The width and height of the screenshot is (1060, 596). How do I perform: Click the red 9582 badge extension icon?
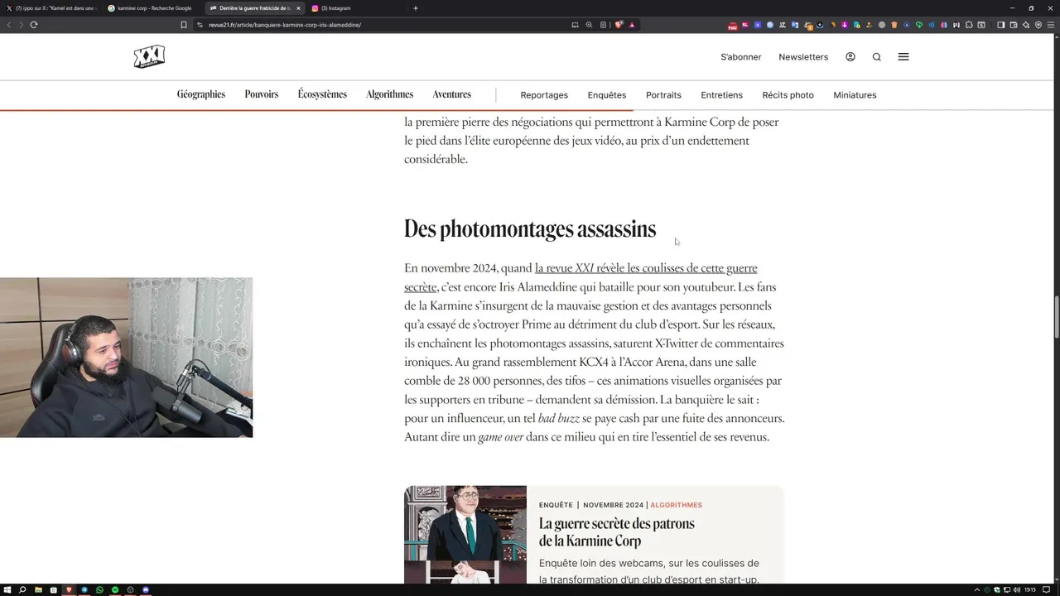733,26
